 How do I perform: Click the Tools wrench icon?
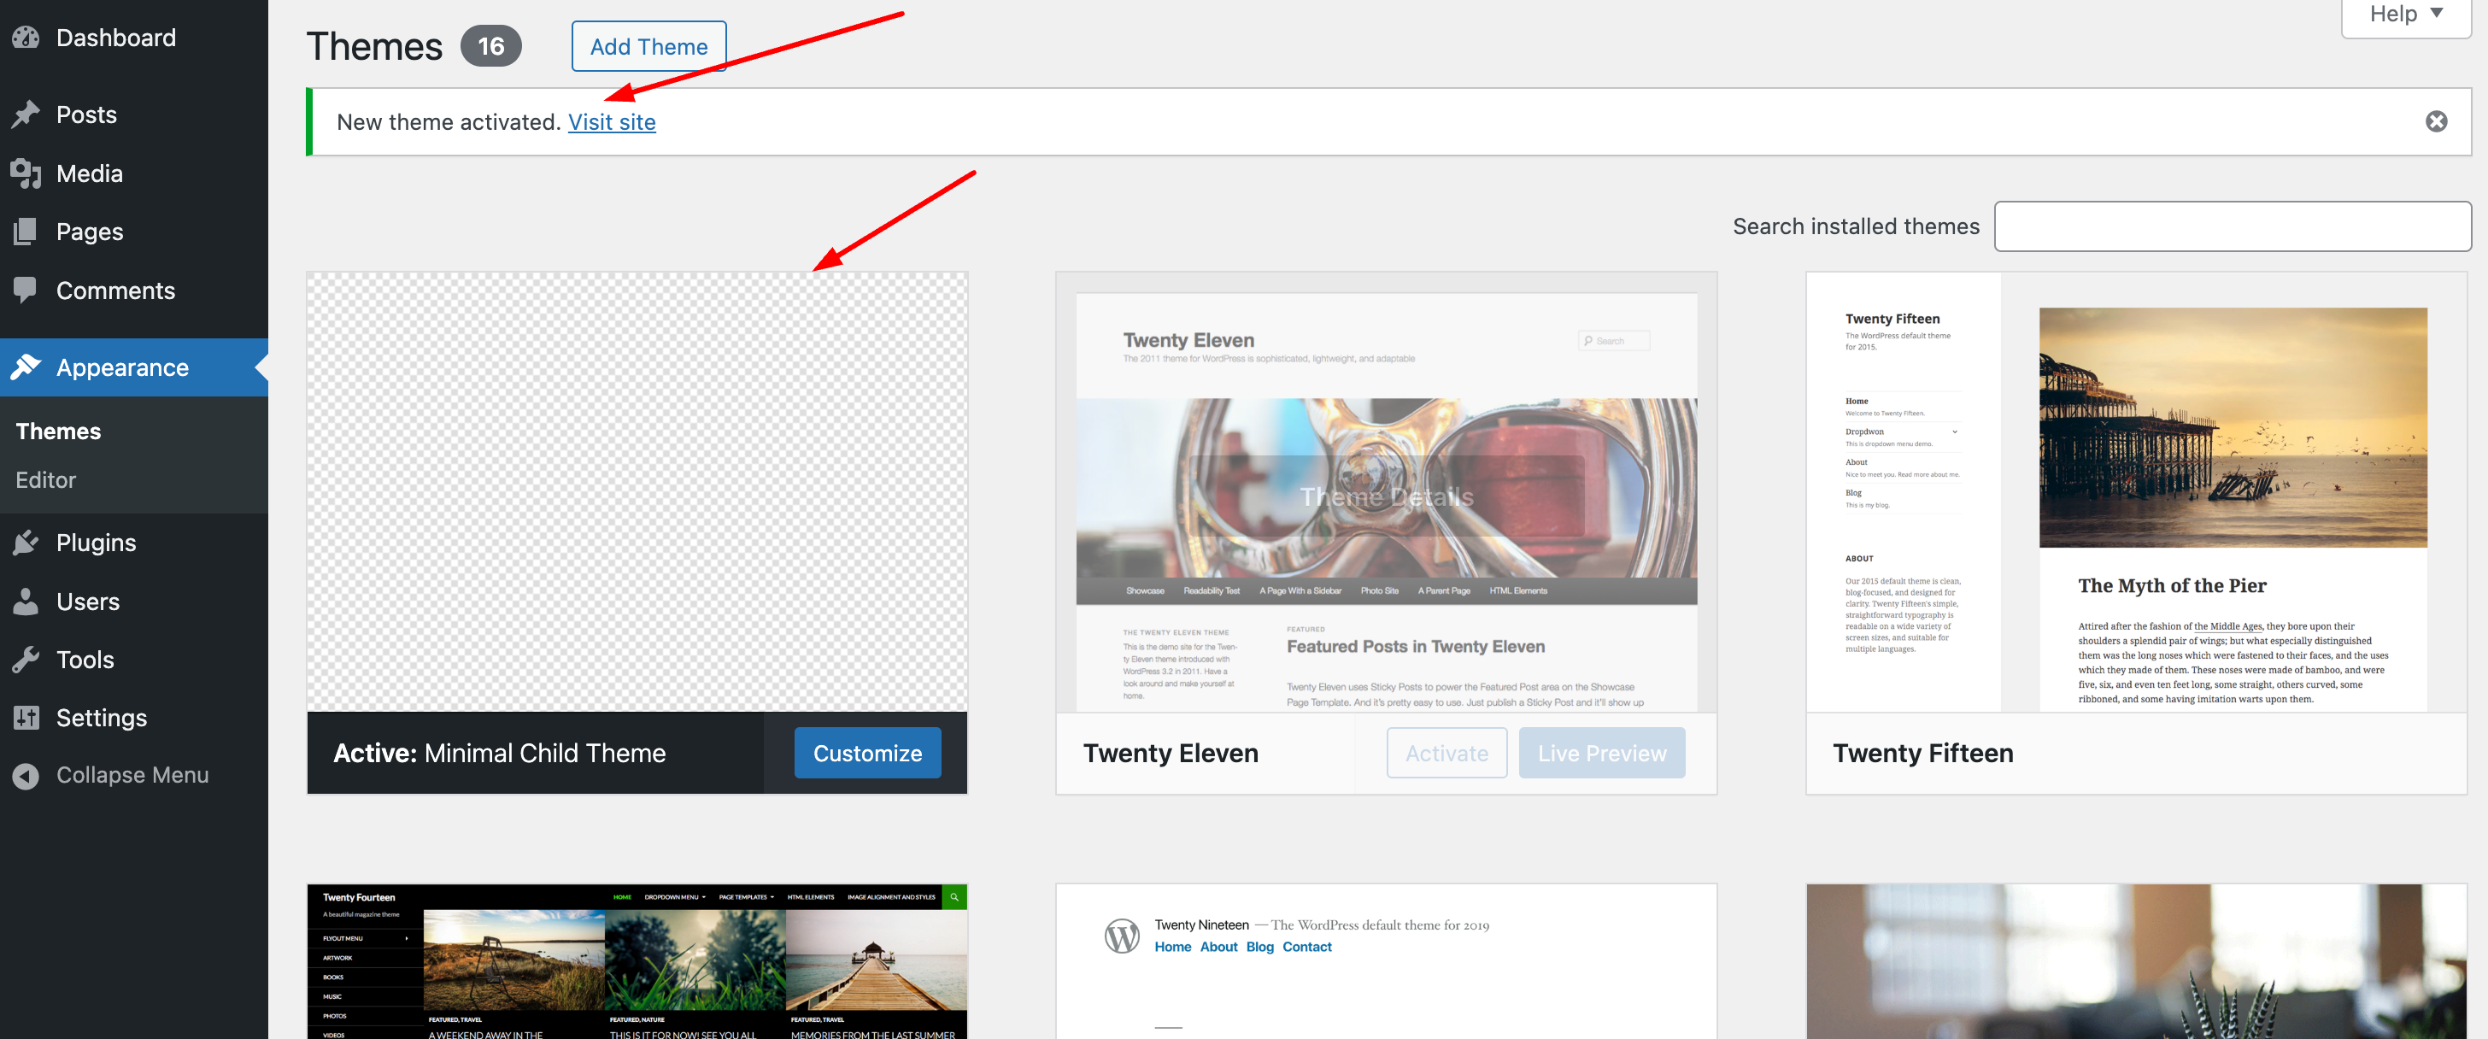[26, 660]
